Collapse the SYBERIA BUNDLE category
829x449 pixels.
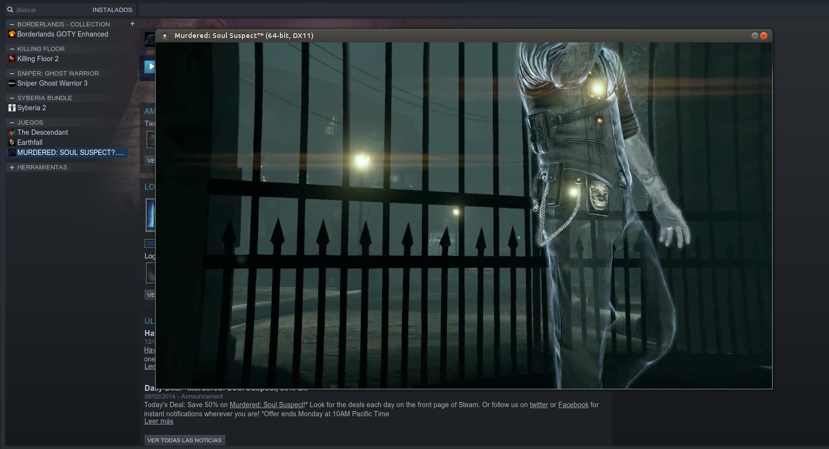click(12, 98)
